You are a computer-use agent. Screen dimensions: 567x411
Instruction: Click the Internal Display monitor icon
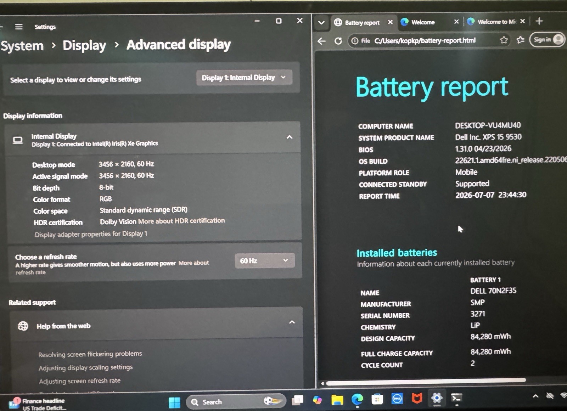click(18, 140)
